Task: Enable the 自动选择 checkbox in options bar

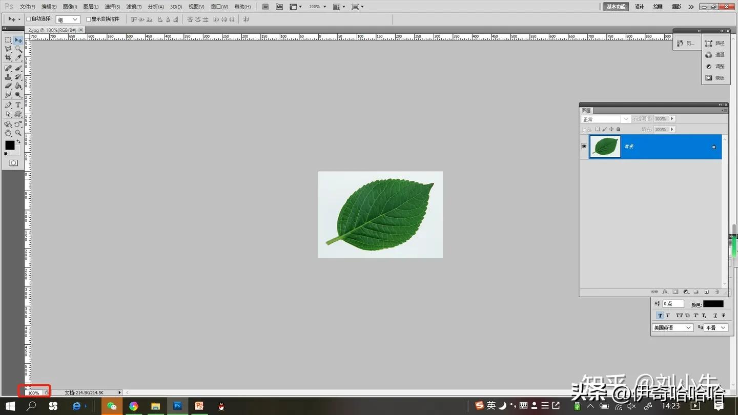Action: pos(29,18)
